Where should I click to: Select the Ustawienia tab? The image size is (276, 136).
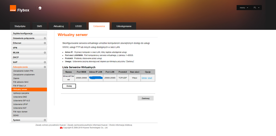[x=99, y=26]
